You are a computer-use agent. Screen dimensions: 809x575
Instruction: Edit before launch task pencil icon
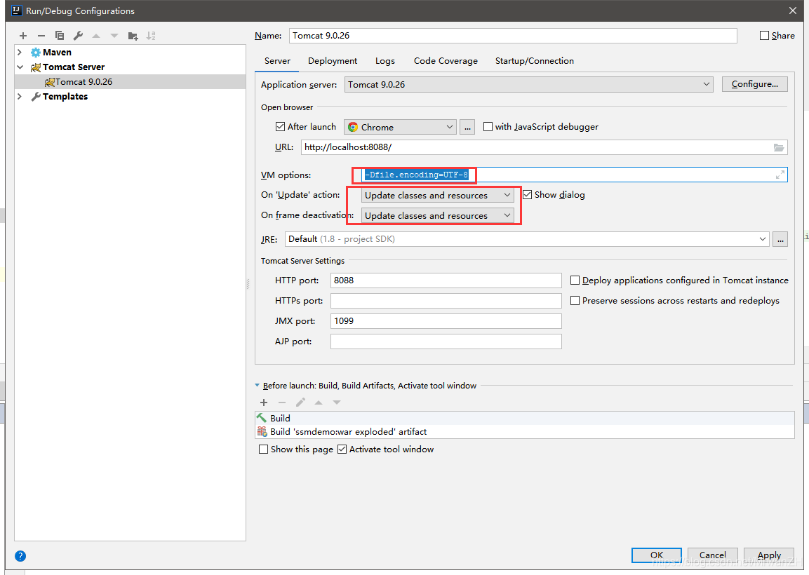coord(300,402)
